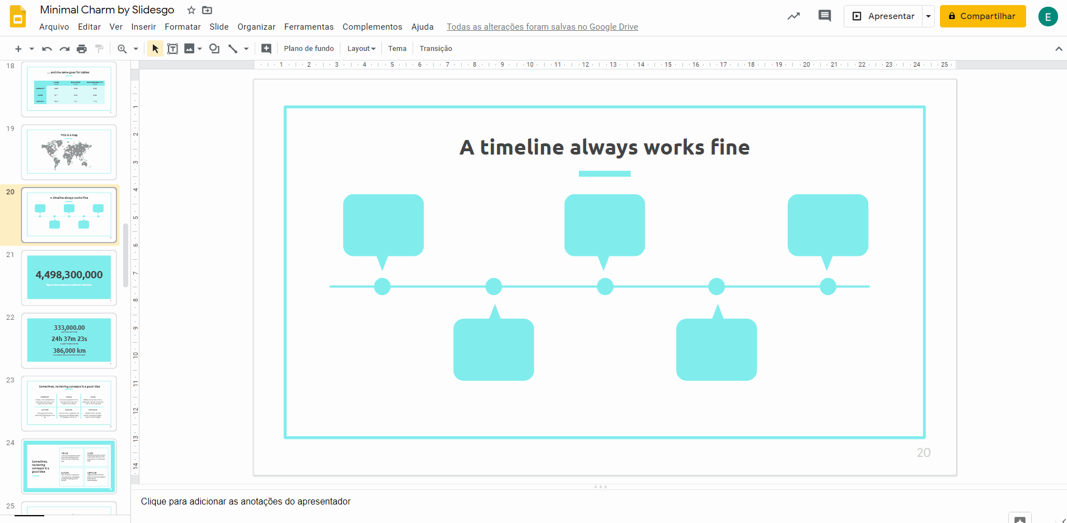Open the Layout dropdown

click(361, 49)
